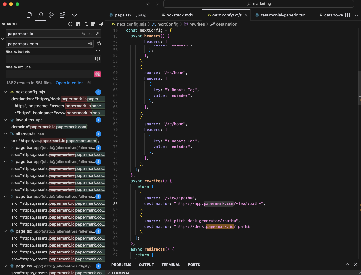Click the Split Editor icon

348,15
